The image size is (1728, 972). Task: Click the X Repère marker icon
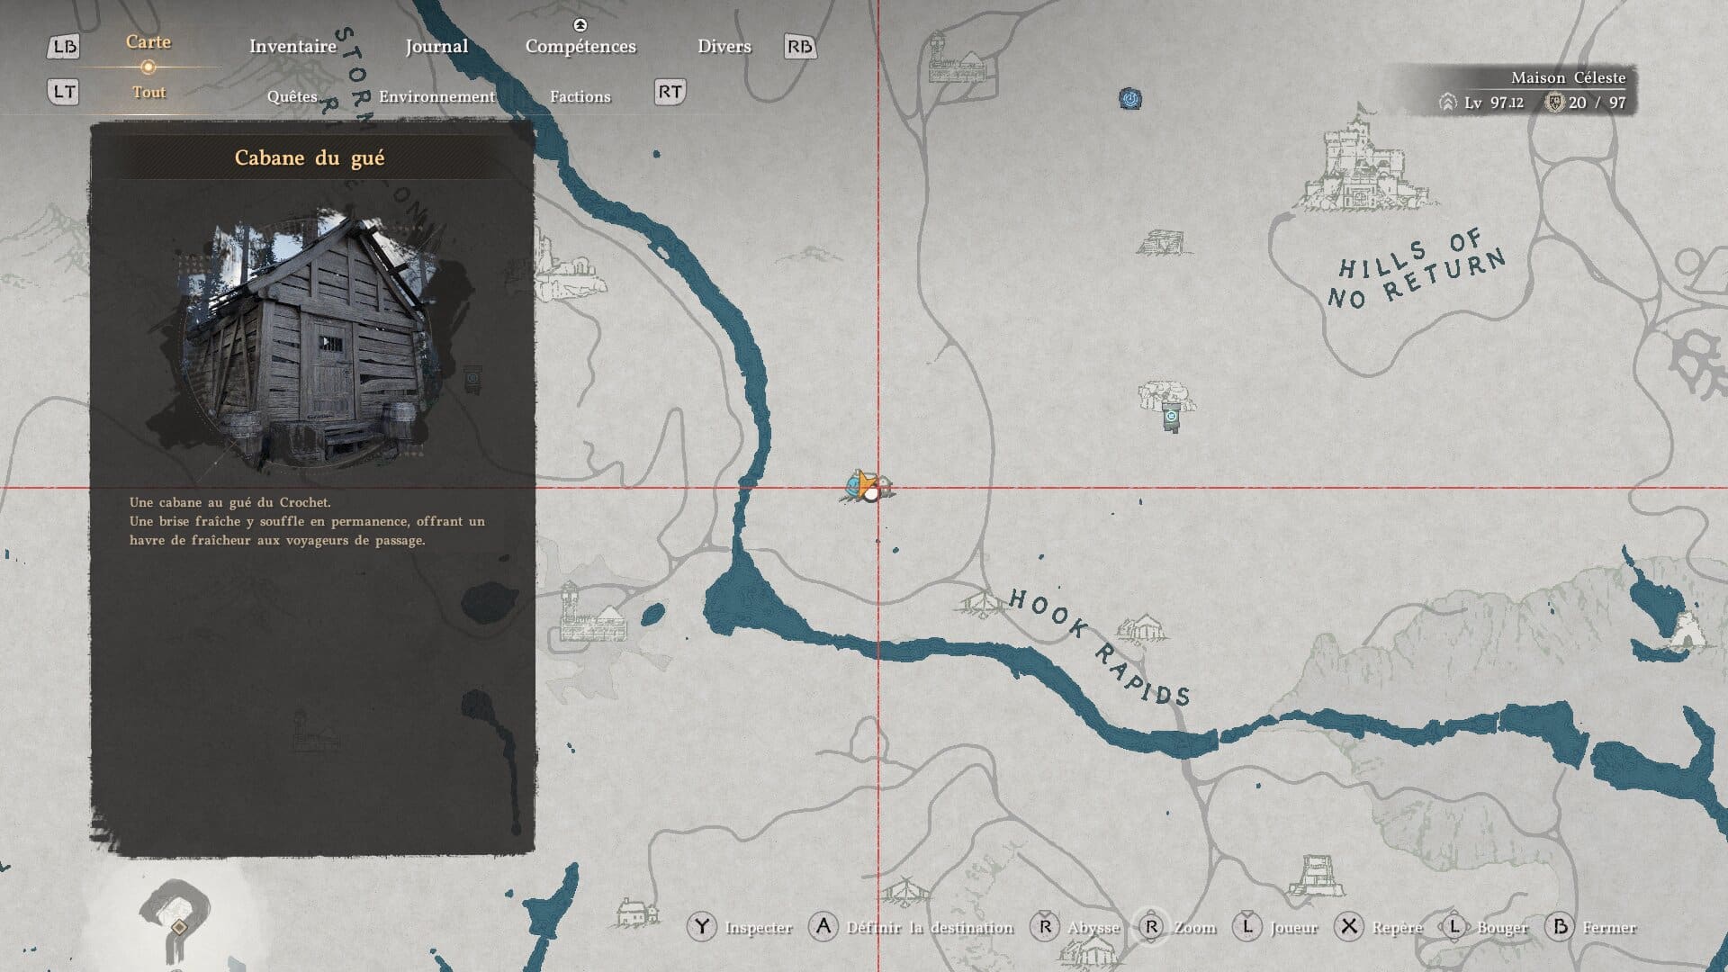(x=1348, y=927)
